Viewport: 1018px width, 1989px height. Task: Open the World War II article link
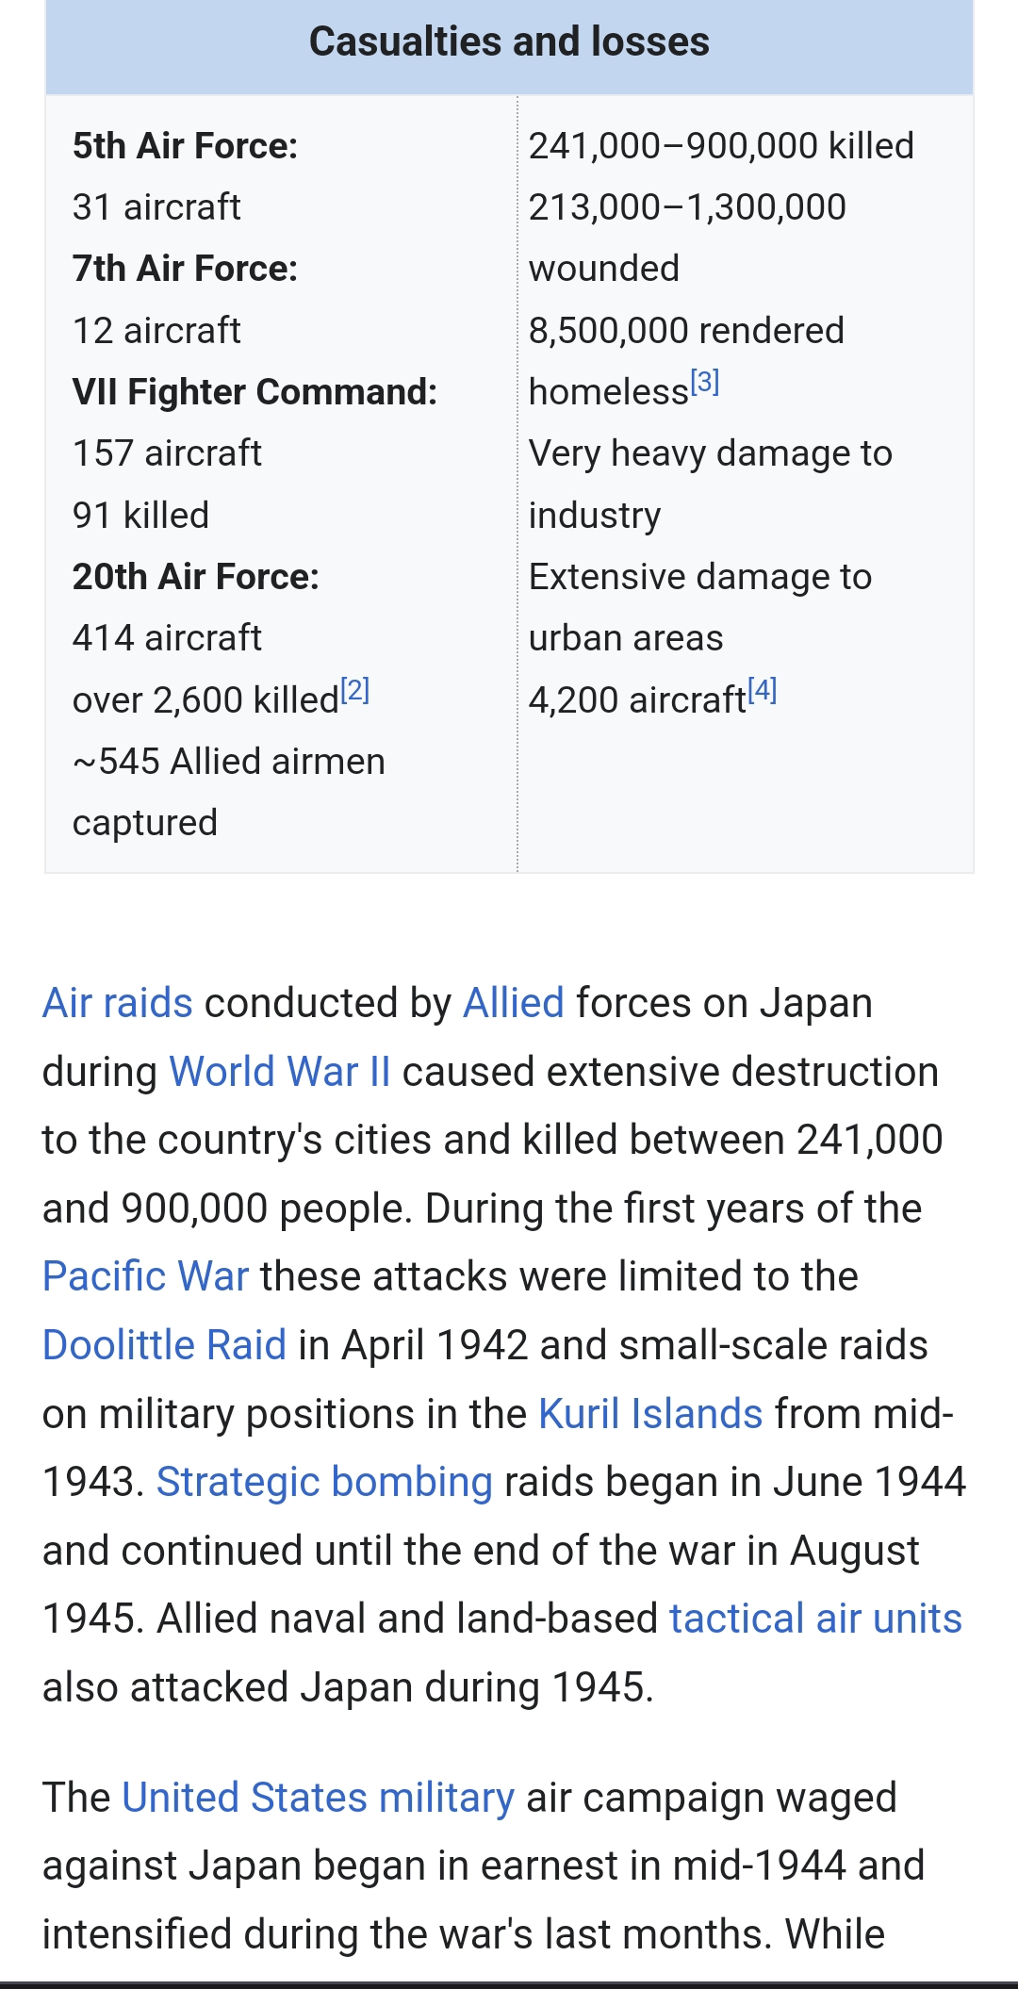(x=279, y=1072)
